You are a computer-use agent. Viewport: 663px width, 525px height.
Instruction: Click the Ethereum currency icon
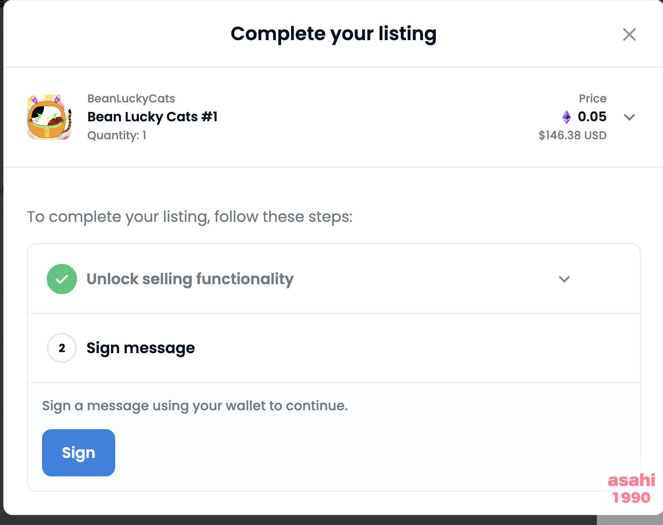pyautogui.click(x=566, y=117)
